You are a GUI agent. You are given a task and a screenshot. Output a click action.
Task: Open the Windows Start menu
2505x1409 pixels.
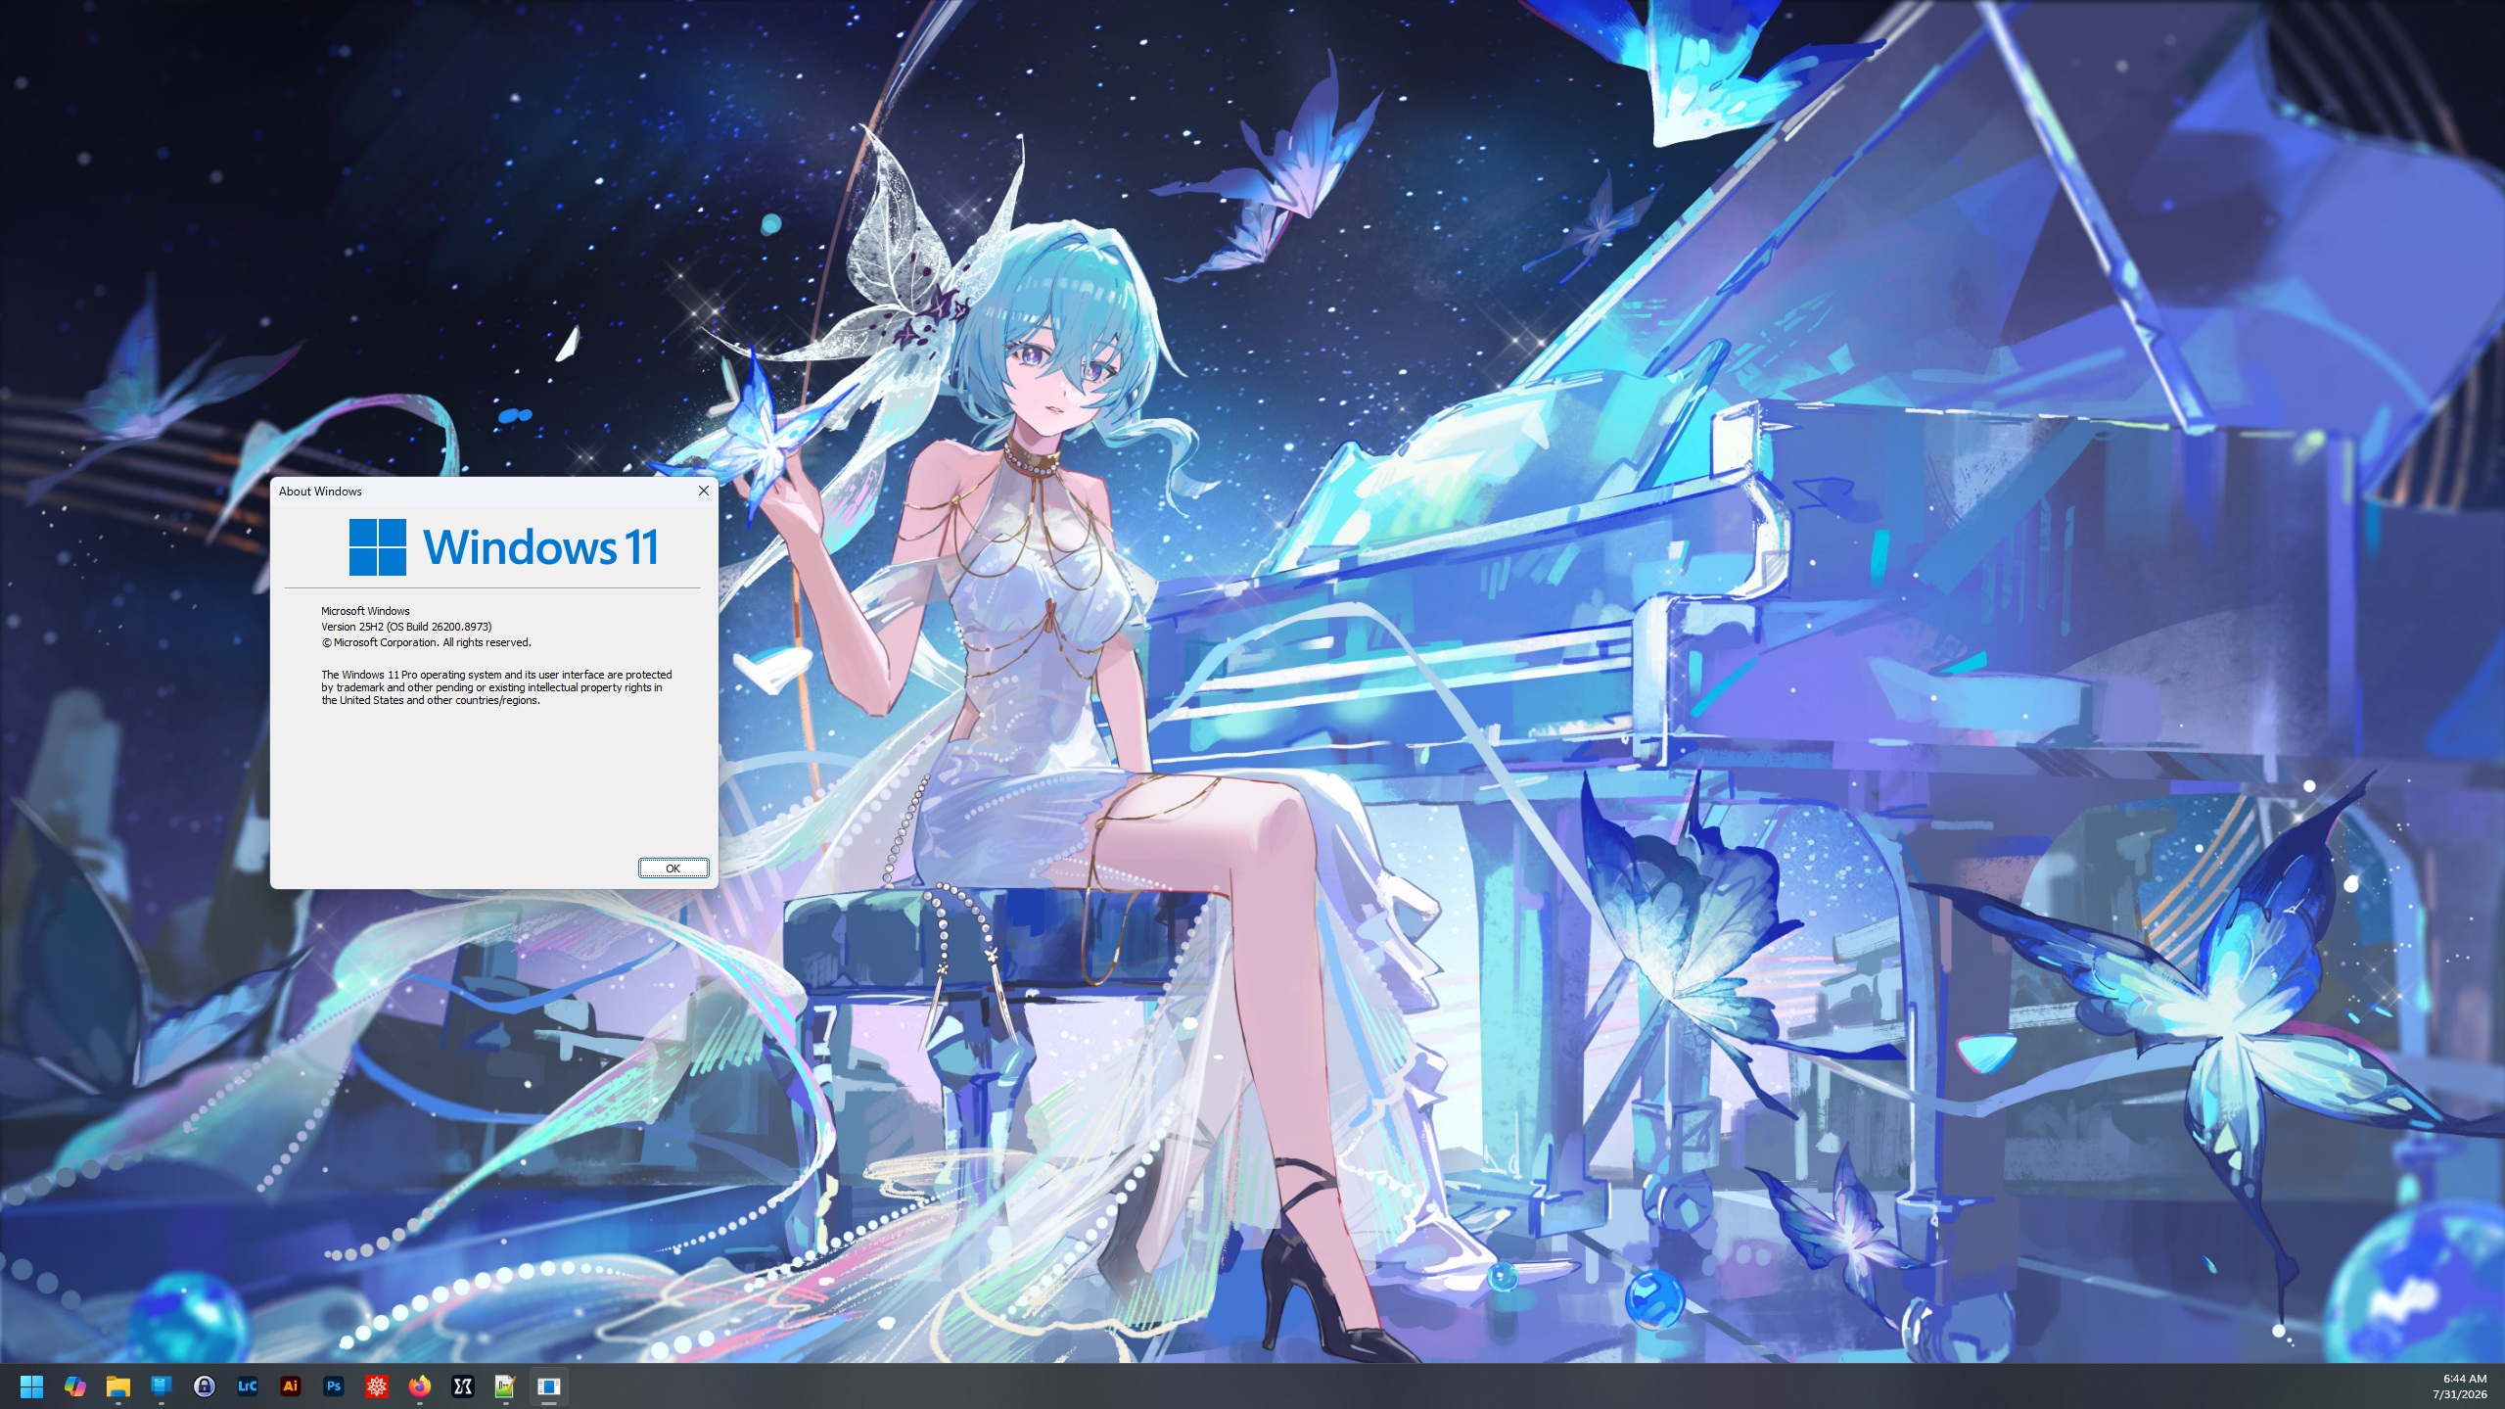31,1386
